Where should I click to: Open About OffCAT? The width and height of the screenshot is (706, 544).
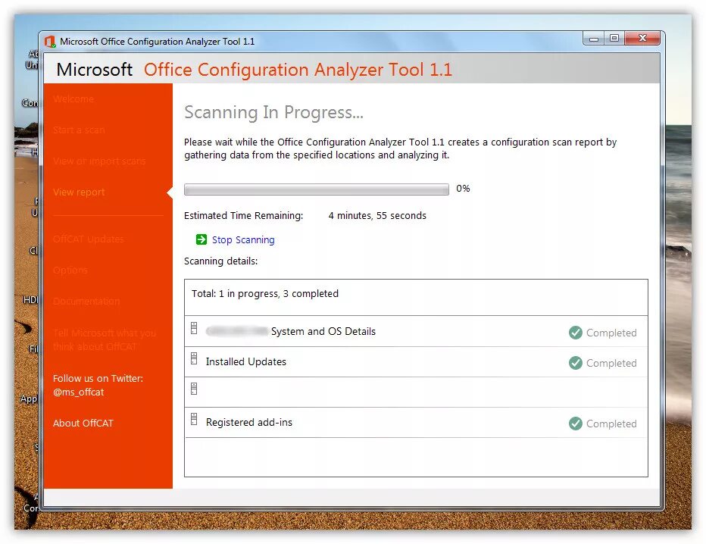coord(83,424)
